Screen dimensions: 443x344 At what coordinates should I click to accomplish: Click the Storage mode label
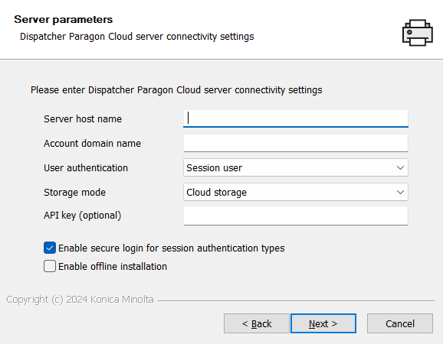74,193
